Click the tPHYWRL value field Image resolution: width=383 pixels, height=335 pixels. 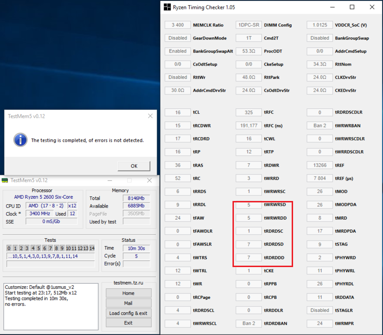pyautogui.click(x=320, y=271)
